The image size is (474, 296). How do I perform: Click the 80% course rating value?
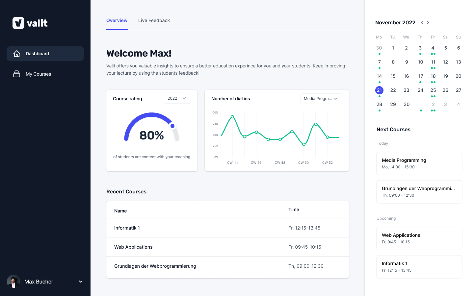click(152, 135)
